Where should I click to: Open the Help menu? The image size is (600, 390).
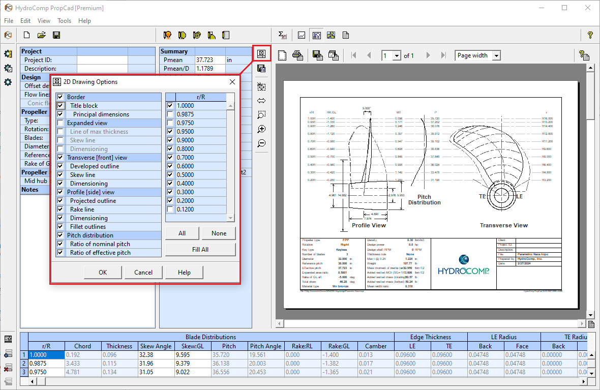pos(84,21)
